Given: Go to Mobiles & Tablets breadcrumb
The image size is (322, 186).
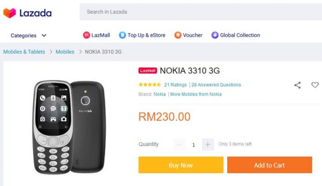Looking at the screenshot, I should [24, 52].
